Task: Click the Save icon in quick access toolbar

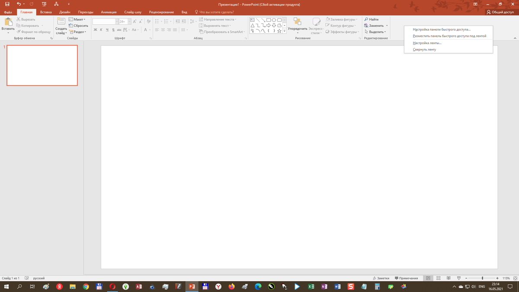Action: click(x=7, y=4)
